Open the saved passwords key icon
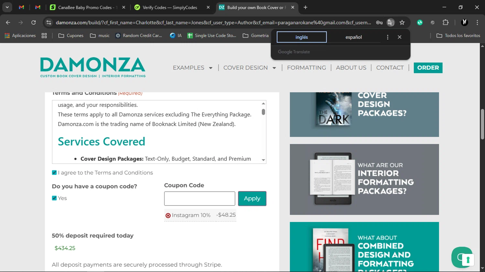Screen dimensions: 485x272 click(379, 23)
